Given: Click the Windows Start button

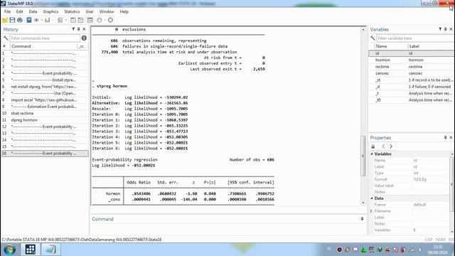Looking at the screenshot, I should tap(9, 250).
